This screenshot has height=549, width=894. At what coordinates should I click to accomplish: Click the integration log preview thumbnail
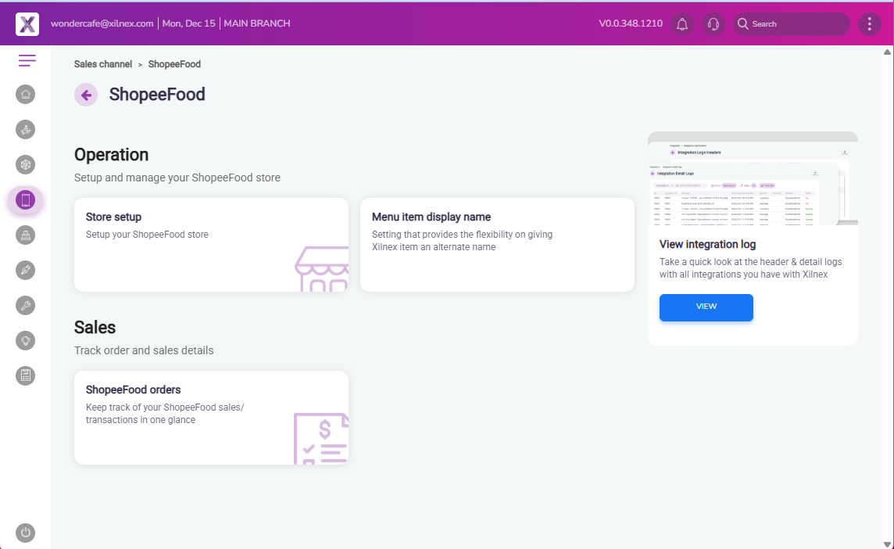click(753, 179)
